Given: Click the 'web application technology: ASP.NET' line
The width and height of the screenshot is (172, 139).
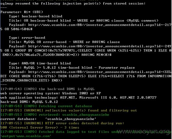Looking at the screenshot, I should tap(78, 98).
